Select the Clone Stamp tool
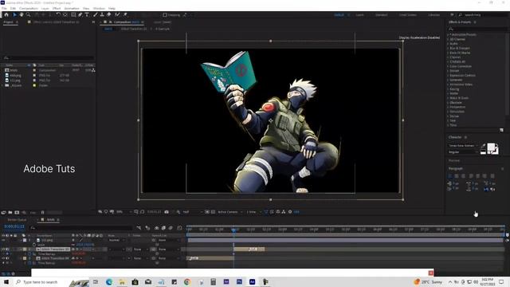Image resolution: width=510 pixels, height=287 pixels. [102, 14]
